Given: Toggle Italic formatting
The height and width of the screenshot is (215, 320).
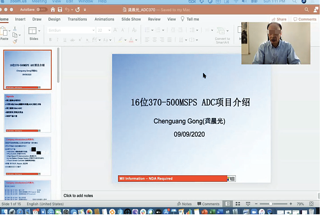Looking at the screenshot, I should point(58,40).
